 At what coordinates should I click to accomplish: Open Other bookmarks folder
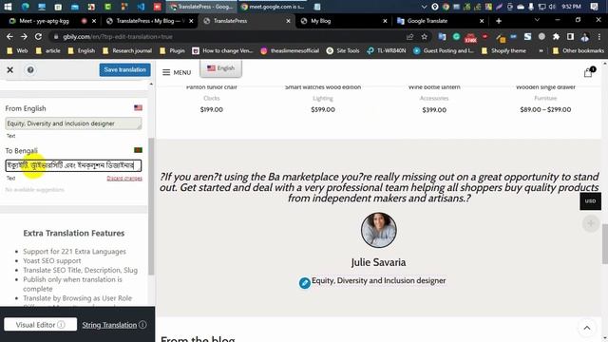(x=579, y=50)
